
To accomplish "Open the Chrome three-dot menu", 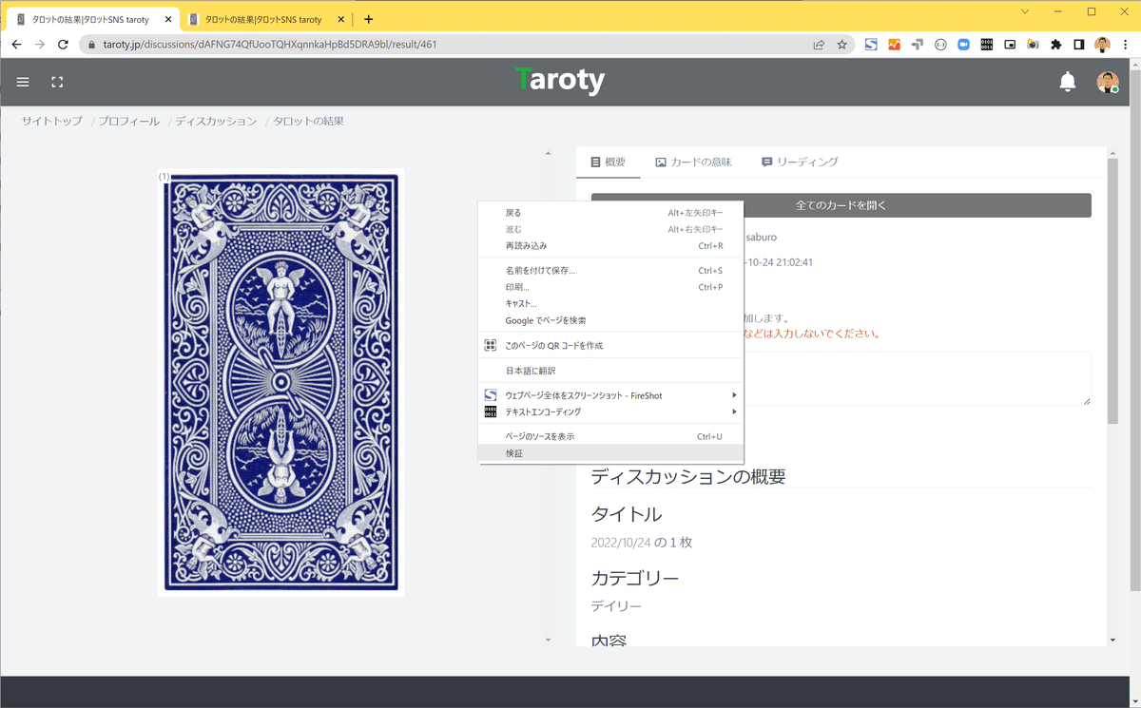I will [x=1126, y=45].
